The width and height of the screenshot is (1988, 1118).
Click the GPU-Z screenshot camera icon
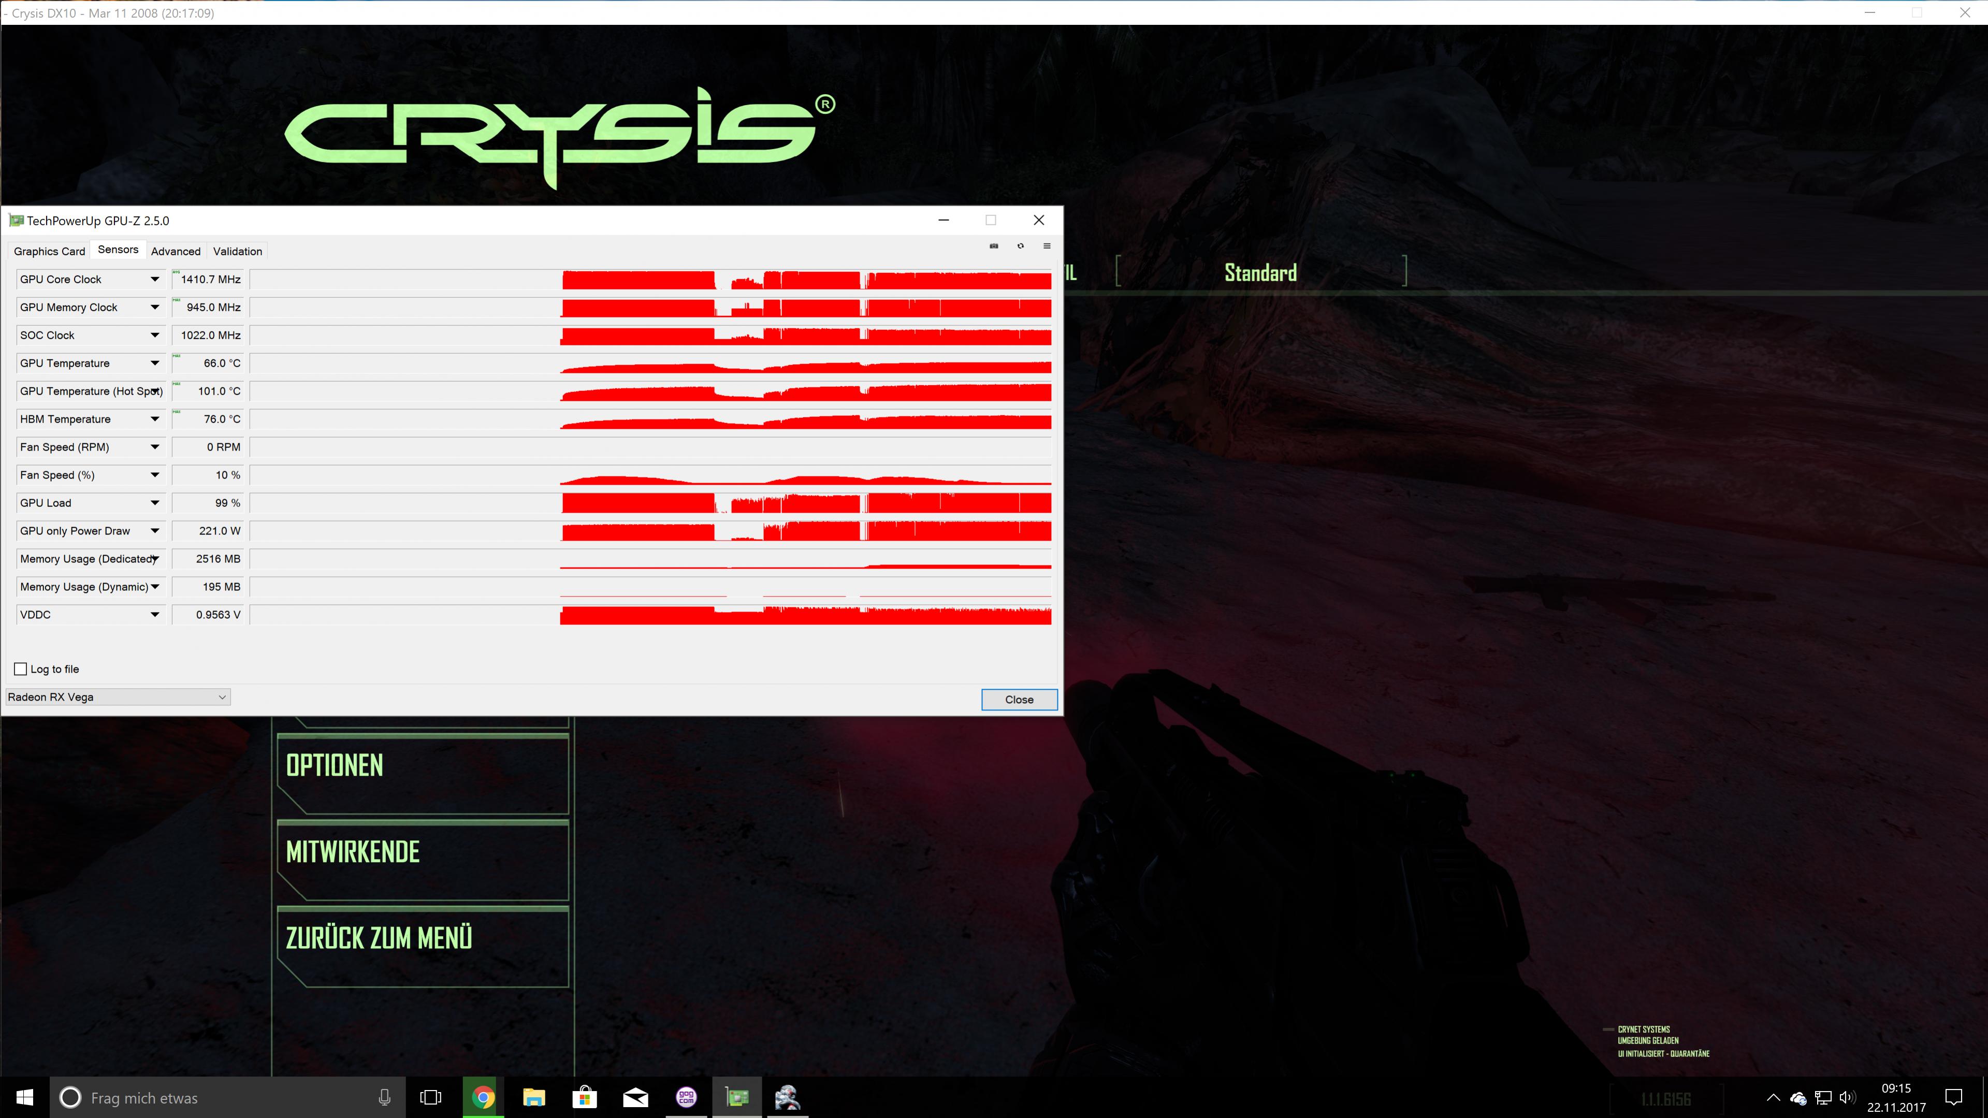click(x=994, y=246)
